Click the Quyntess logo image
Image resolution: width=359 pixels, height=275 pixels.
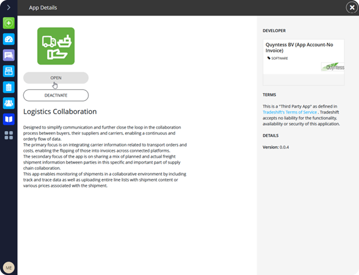coord(332,67)
